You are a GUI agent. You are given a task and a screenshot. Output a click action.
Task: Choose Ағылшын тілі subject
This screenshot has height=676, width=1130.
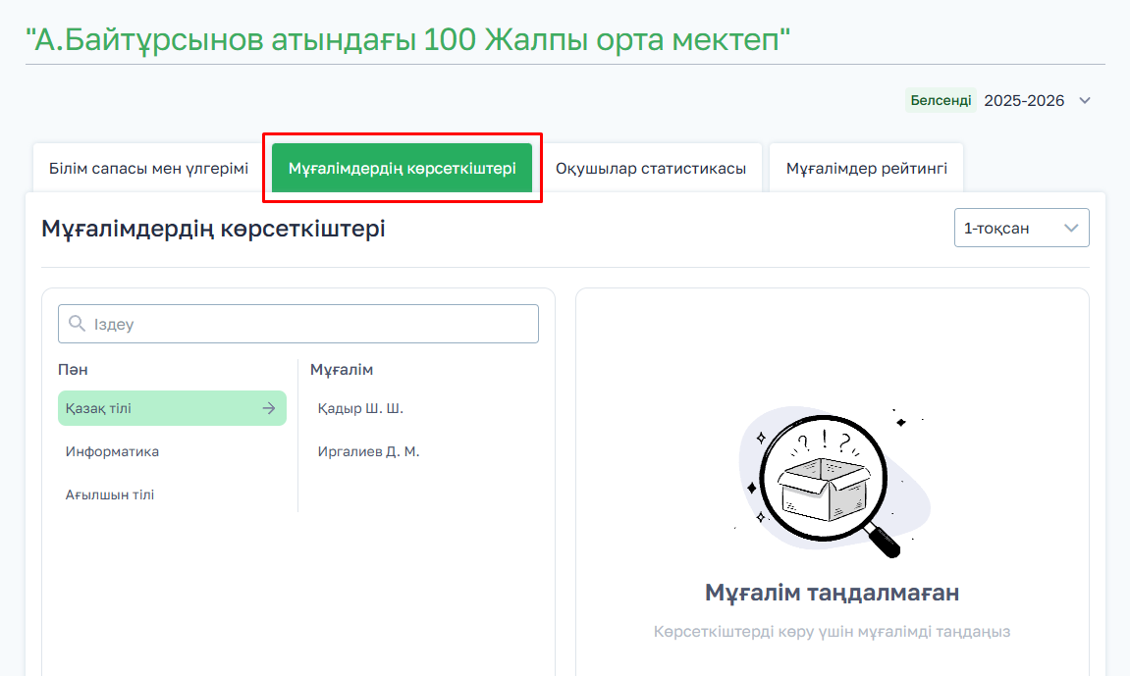110,494
